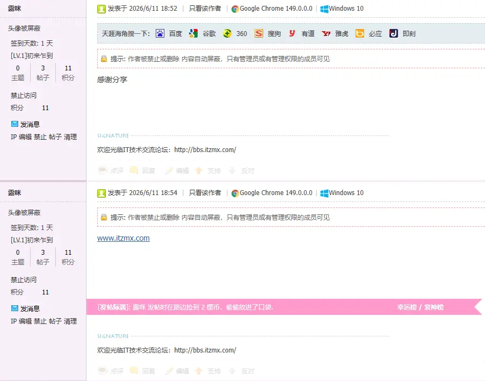Click [LV.1]初来乍到 in the second user panel
Screen dimensions: 485x381
[x=32, y=240]
